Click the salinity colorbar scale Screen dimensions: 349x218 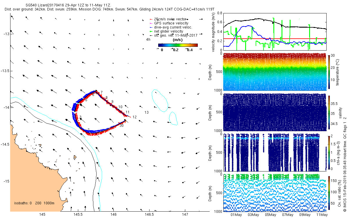(329, 112)
